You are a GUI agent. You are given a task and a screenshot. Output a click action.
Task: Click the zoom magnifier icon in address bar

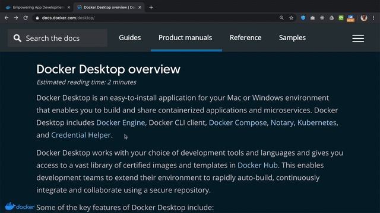coord(281,18)
